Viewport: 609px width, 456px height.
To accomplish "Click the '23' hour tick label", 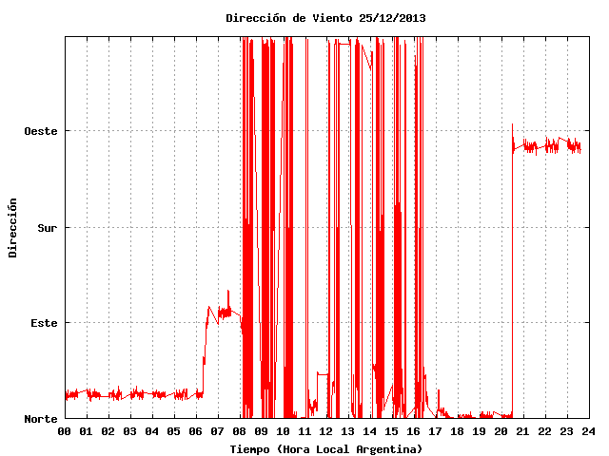I will pyautogui.click(x=567, y=431).
